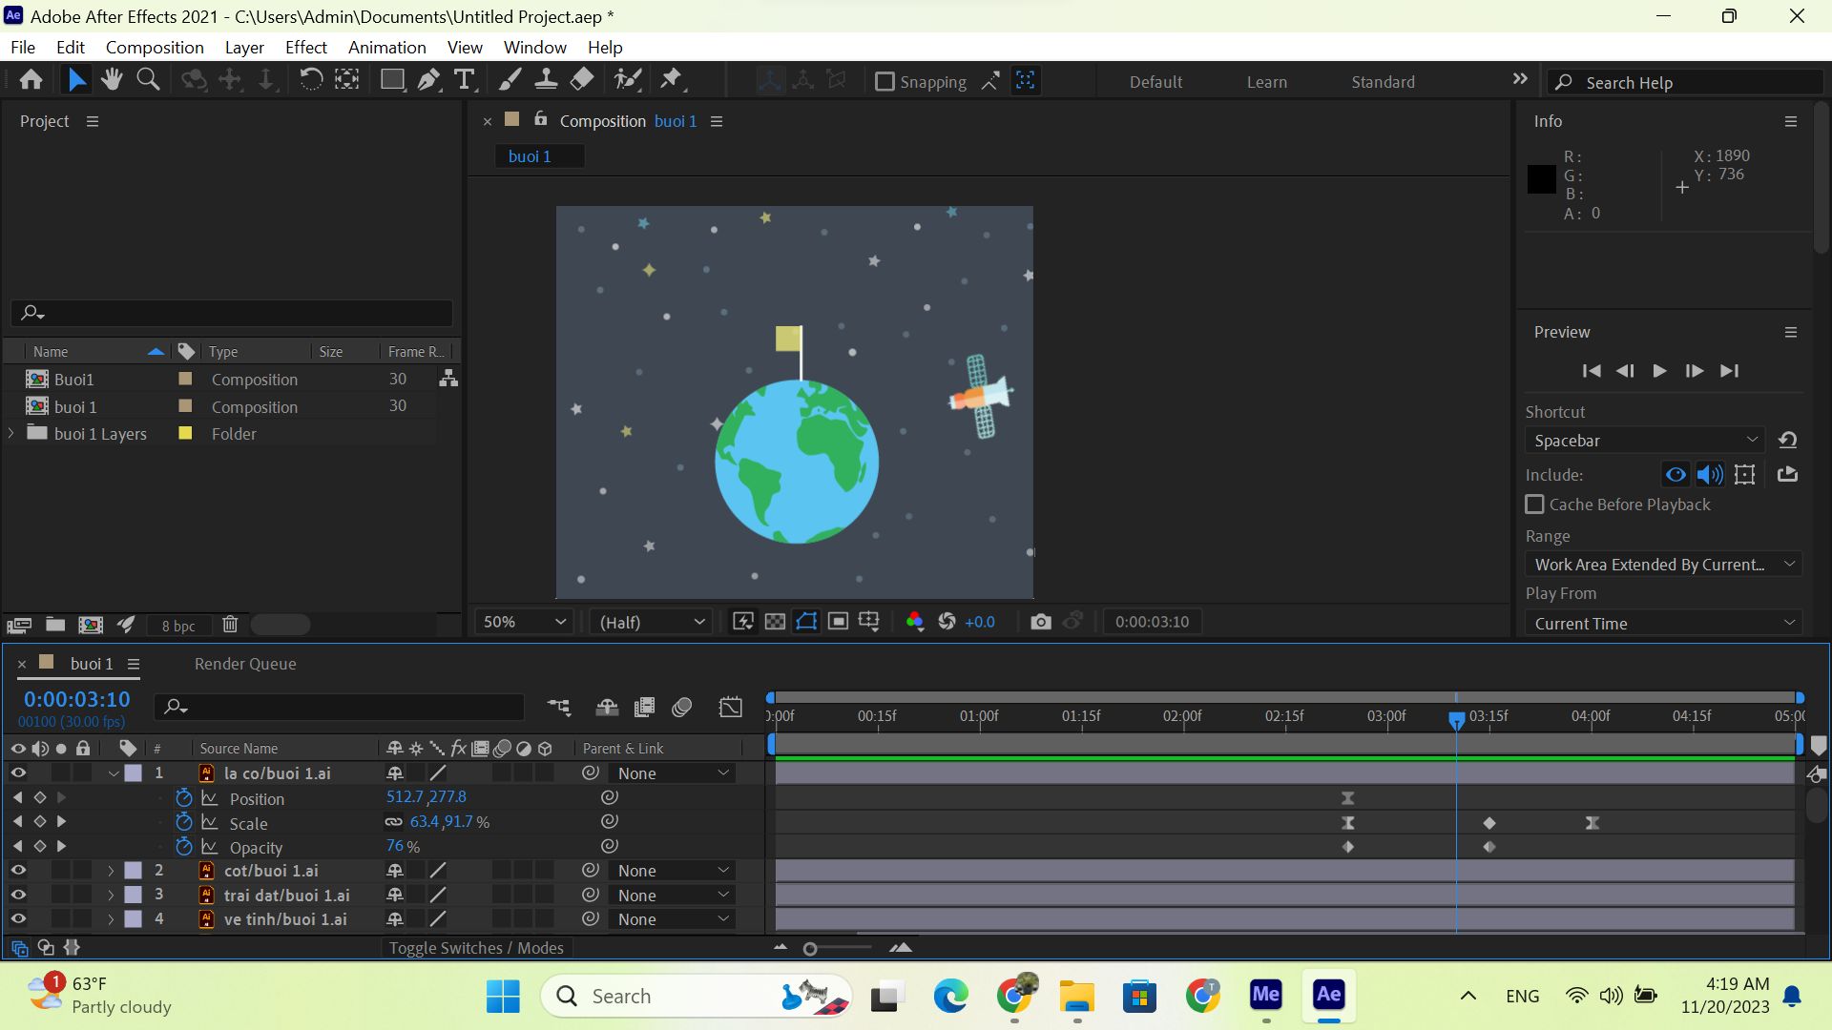Open the 50% magnification dropdown
Screen dimensions: 1832x1030
(524, 622)
